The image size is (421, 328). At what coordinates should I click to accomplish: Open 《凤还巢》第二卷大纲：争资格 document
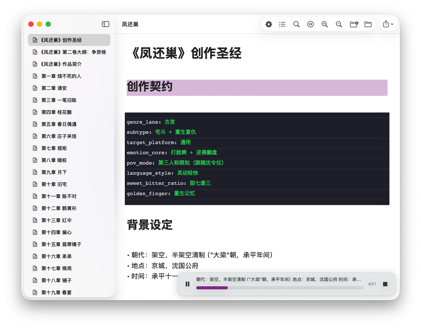[x=69, y=52]
